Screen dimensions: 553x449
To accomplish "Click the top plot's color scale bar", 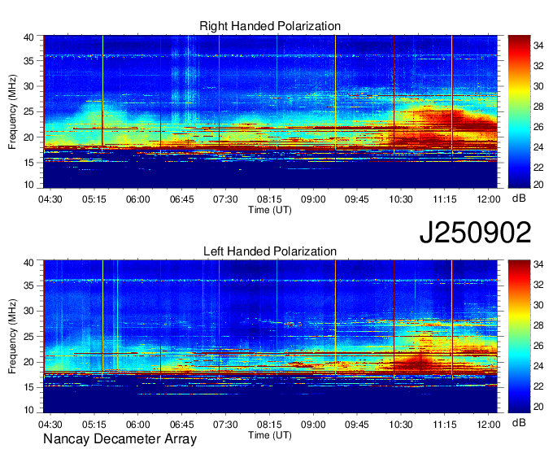I will (519, 111).
